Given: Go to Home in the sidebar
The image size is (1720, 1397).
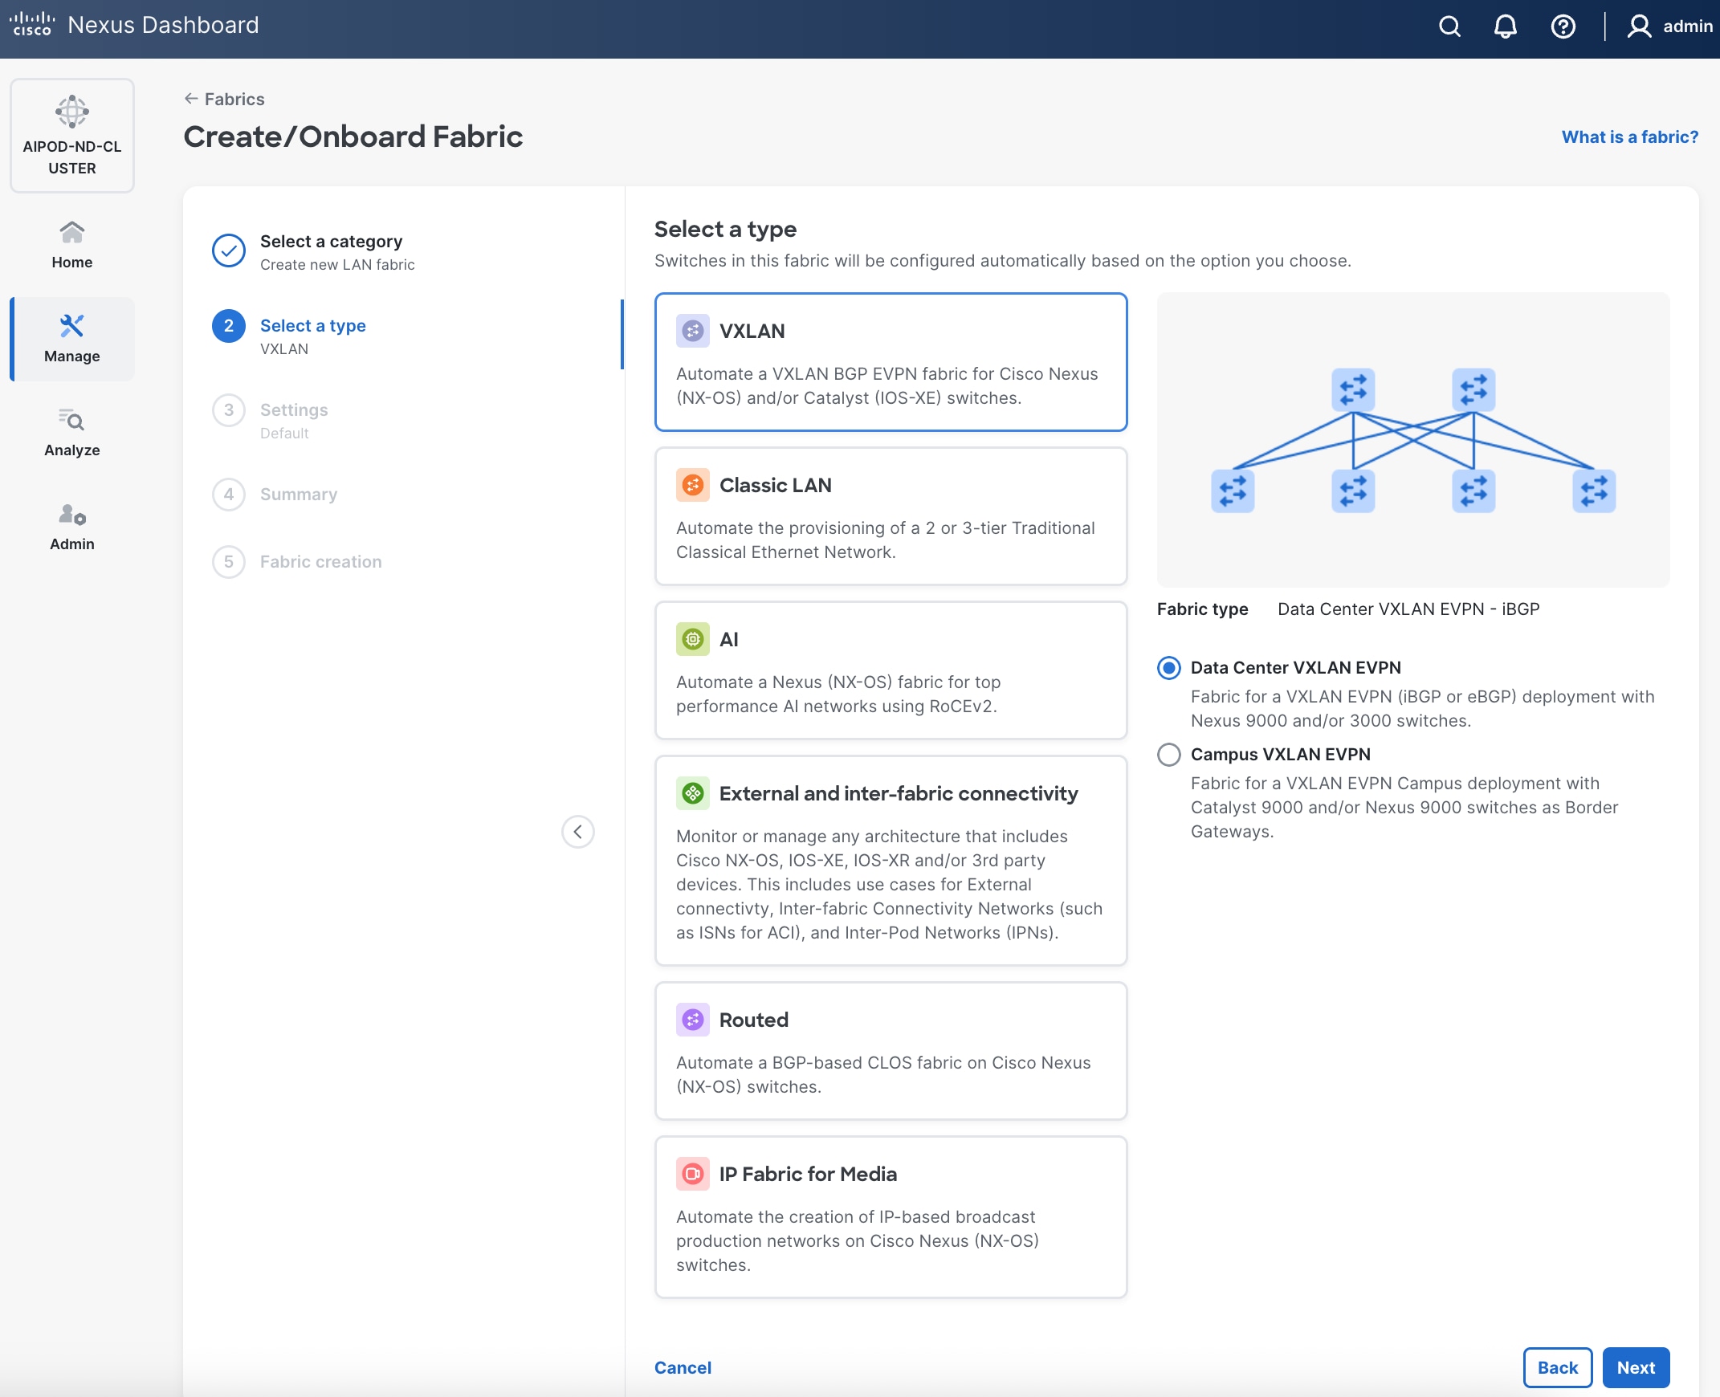Looking at the screenshot, I should 71,245.
